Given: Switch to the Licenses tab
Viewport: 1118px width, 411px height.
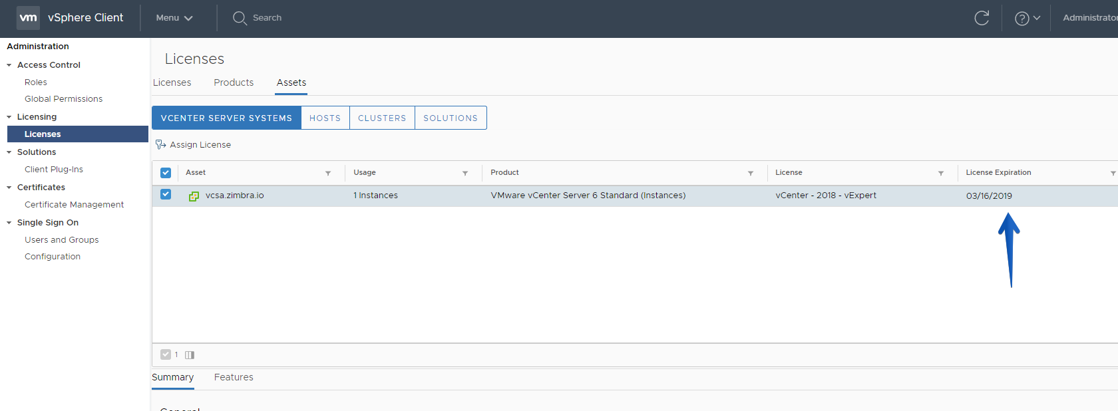Looking at the screenshot, I should (172, 82).
